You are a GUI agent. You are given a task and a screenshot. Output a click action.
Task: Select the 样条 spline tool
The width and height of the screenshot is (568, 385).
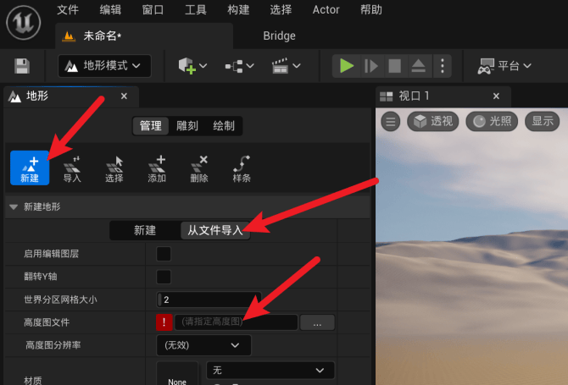[242, 168]
